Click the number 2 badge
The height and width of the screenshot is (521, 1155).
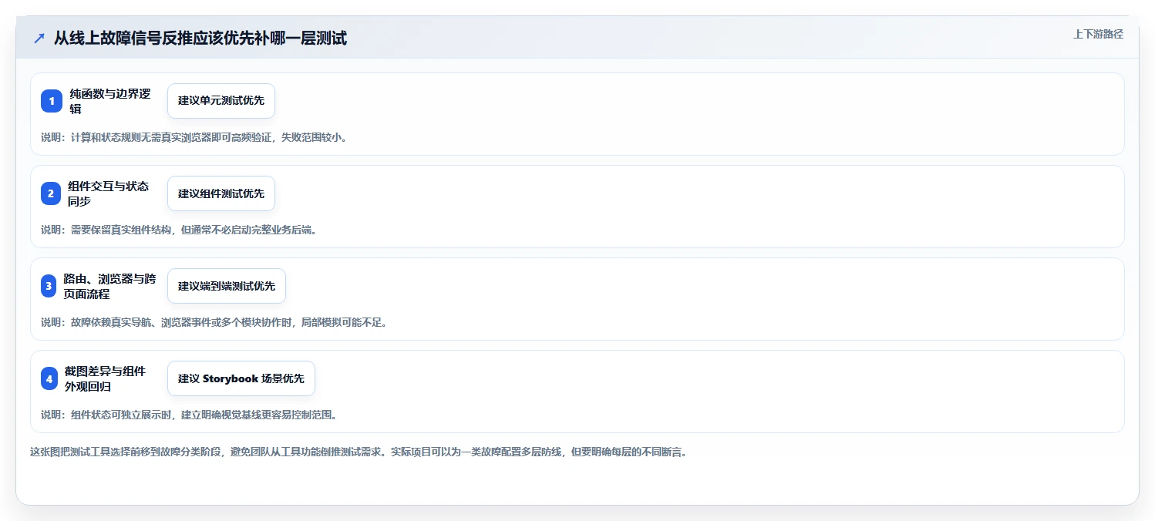[51, 193]
